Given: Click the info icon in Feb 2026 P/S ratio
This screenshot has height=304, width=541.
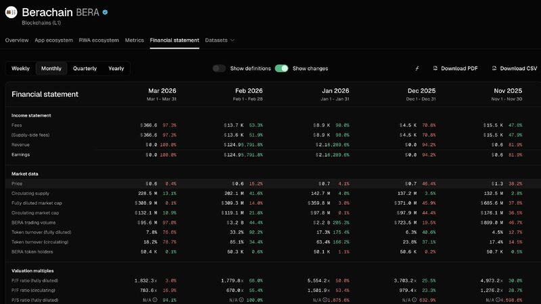Looking at the screenshot, I should tap(241, 300).
